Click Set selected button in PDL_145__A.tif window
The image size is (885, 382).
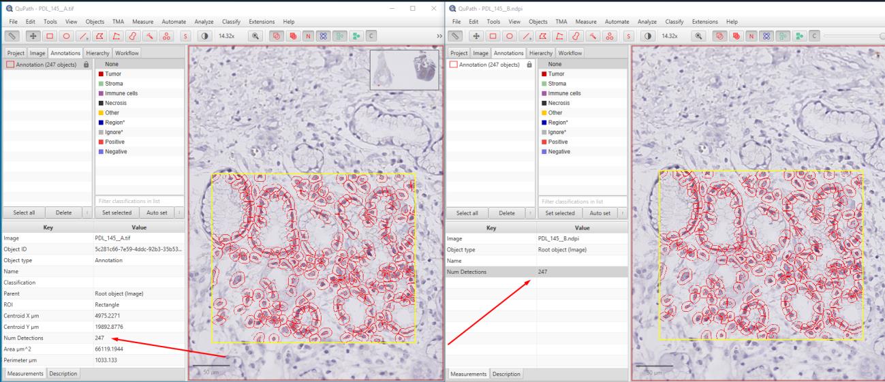(117, 212)
